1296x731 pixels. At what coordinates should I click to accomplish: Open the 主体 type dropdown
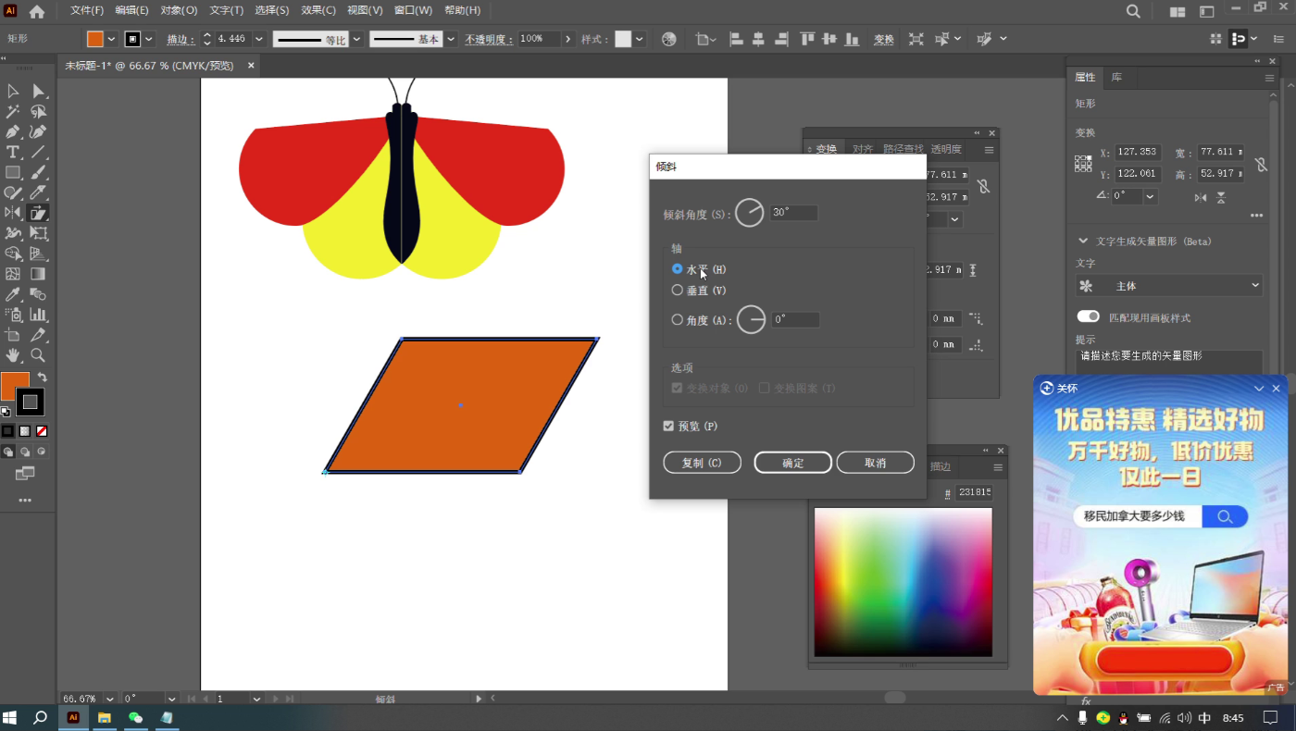click(1169, 286)
